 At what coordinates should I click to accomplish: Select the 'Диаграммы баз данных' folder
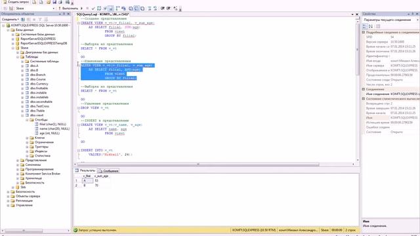point(41,52)
